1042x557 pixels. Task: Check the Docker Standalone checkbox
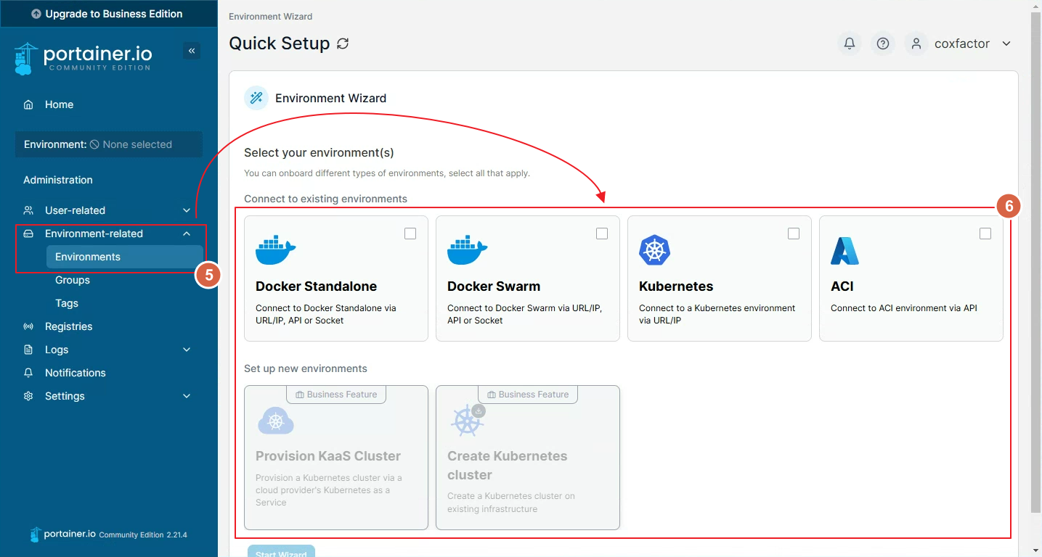coord(410,234)
